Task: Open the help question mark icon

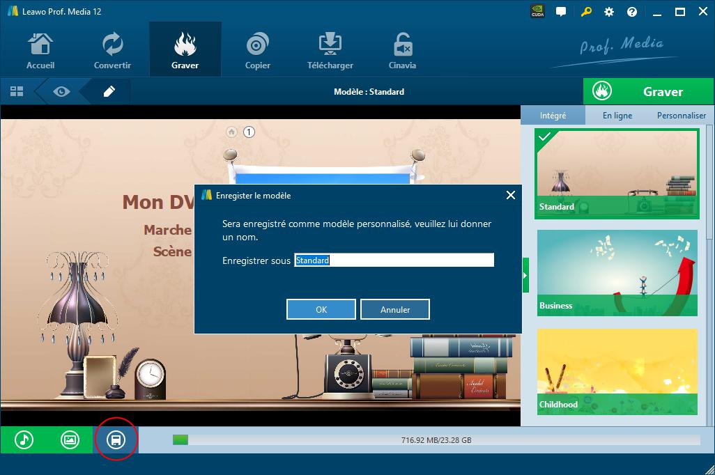Action: [632, 12]
